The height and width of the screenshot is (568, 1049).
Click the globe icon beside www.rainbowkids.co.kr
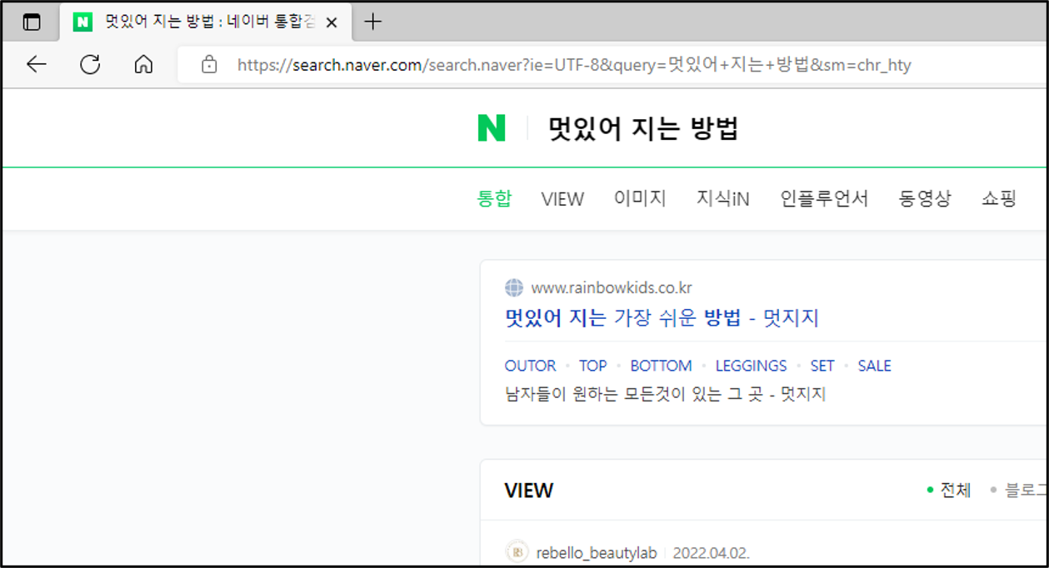[514, 288]
